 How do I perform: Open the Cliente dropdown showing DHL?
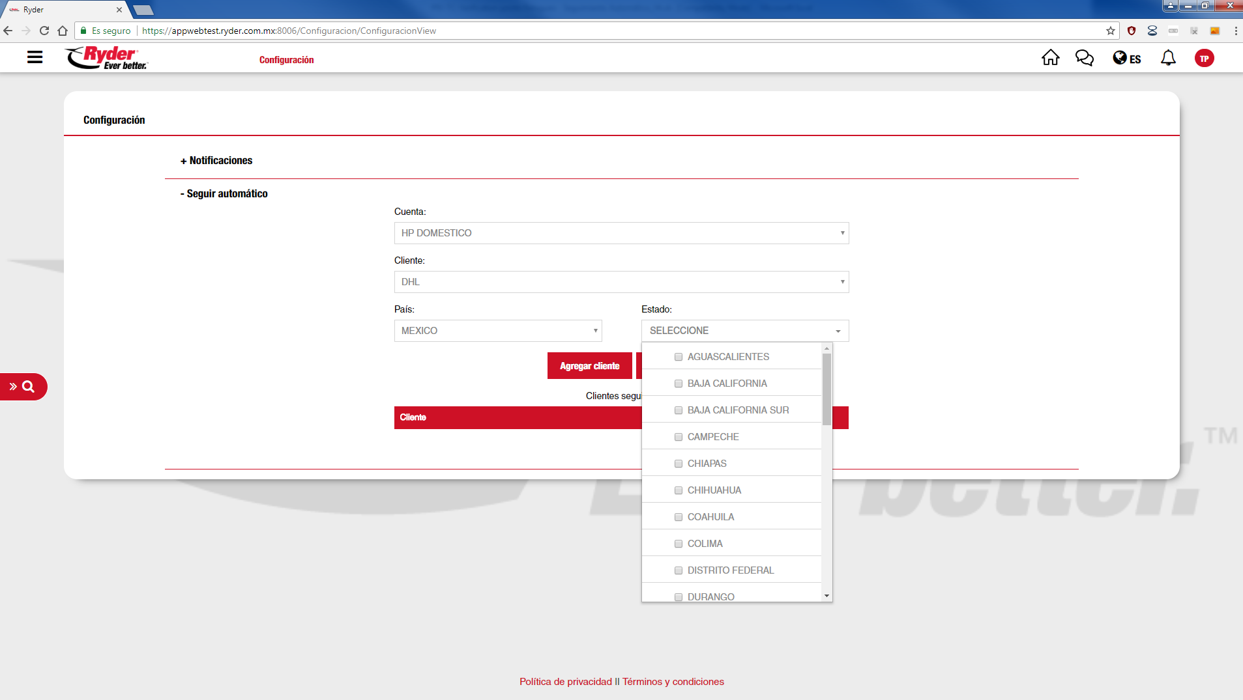coord(621,282)
